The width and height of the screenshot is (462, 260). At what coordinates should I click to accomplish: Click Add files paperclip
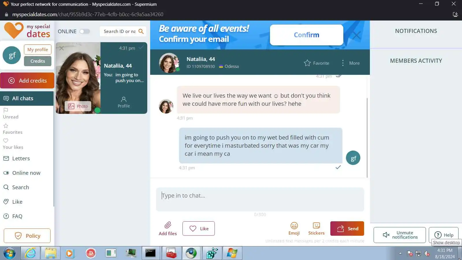[168, 229]
